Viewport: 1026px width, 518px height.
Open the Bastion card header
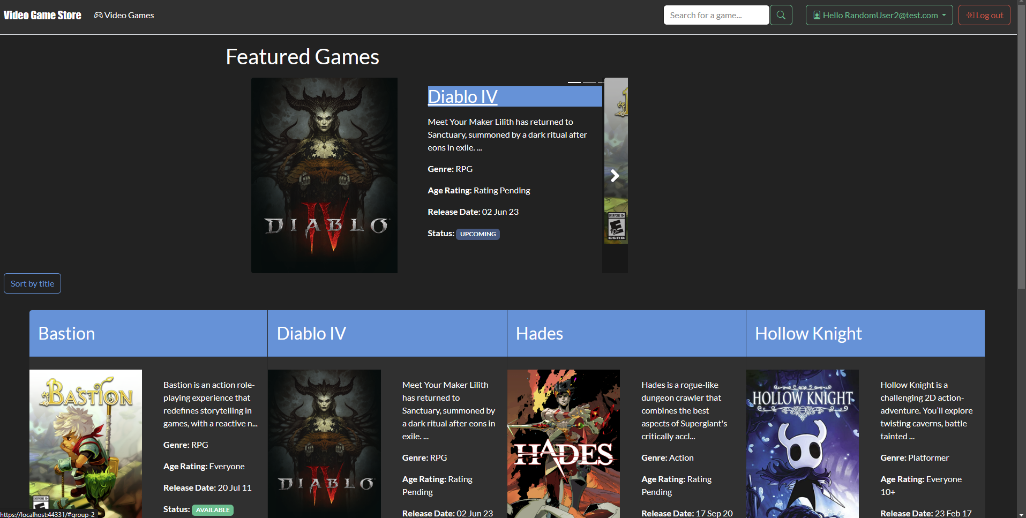pos(148,333)
